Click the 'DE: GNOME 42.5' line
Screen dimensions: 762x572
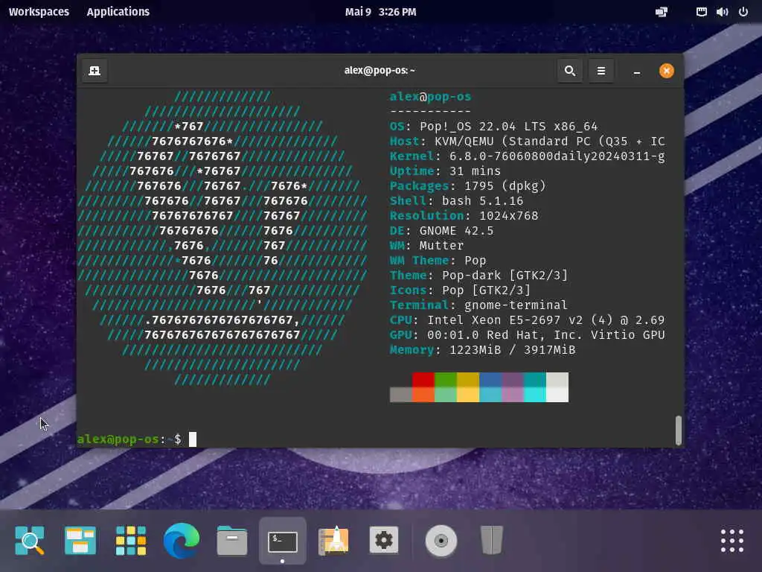coord(441,231)
